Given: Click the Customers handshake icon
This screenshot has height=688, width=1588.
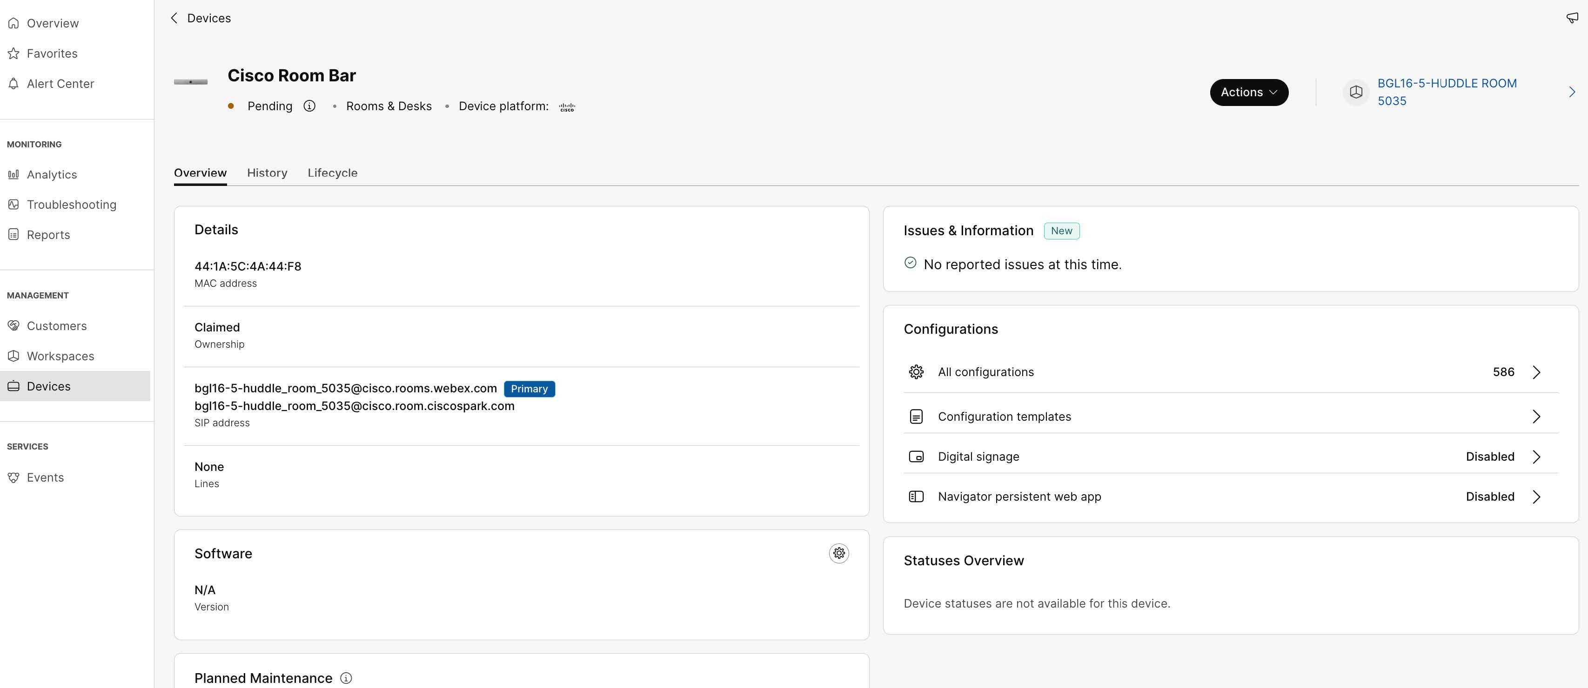Looking at the screenshot, I should 13,325.
